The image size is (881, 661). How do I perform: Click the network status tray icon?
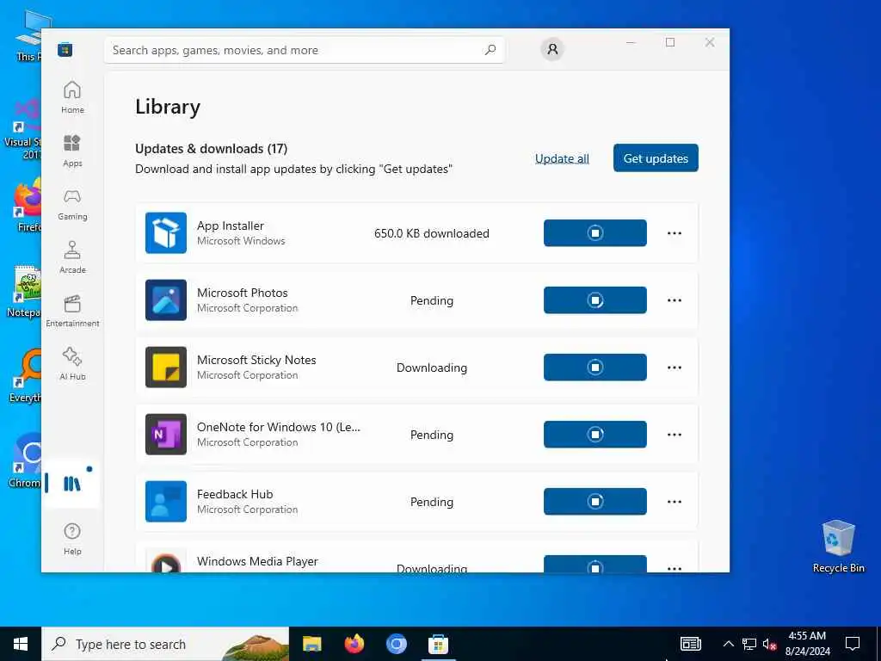(749, 644)
